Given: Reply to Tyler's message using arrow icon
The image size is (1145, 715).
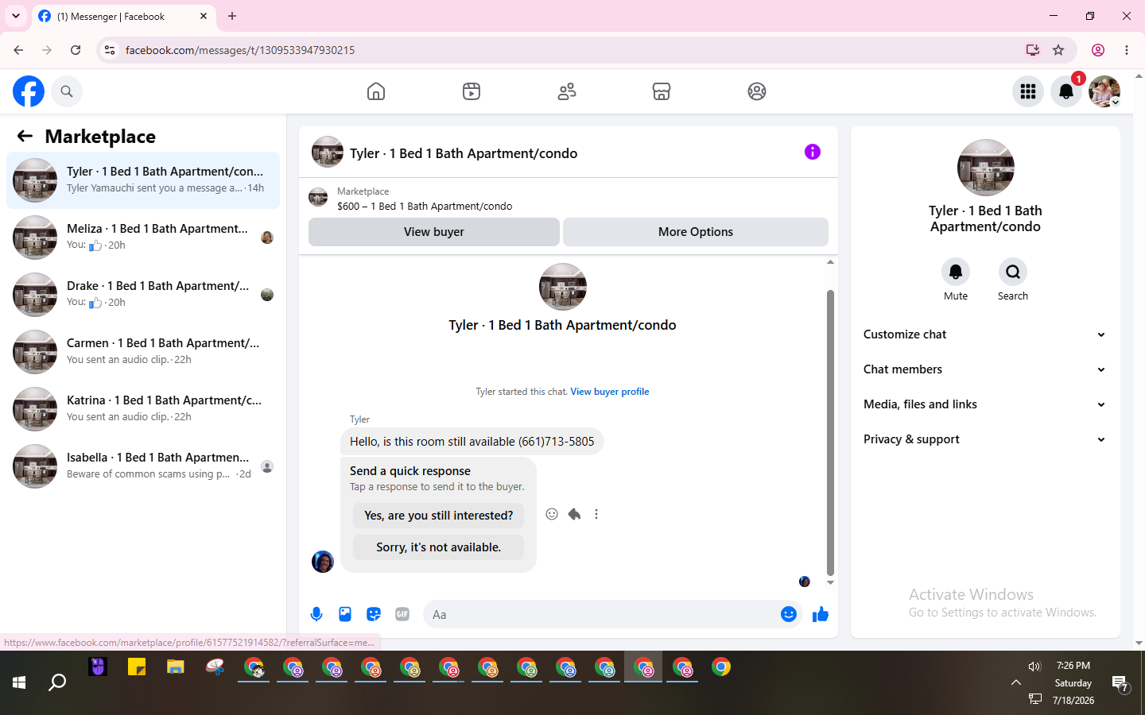Looking at the screenshot, I should [x=574, y=514].
